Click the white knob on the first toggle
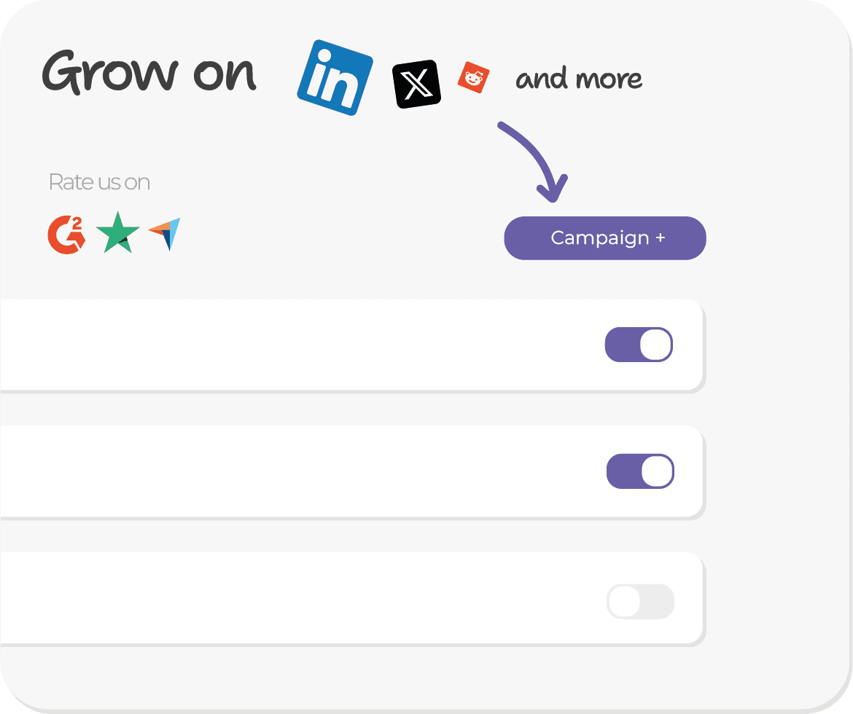 tap(655, 345)
